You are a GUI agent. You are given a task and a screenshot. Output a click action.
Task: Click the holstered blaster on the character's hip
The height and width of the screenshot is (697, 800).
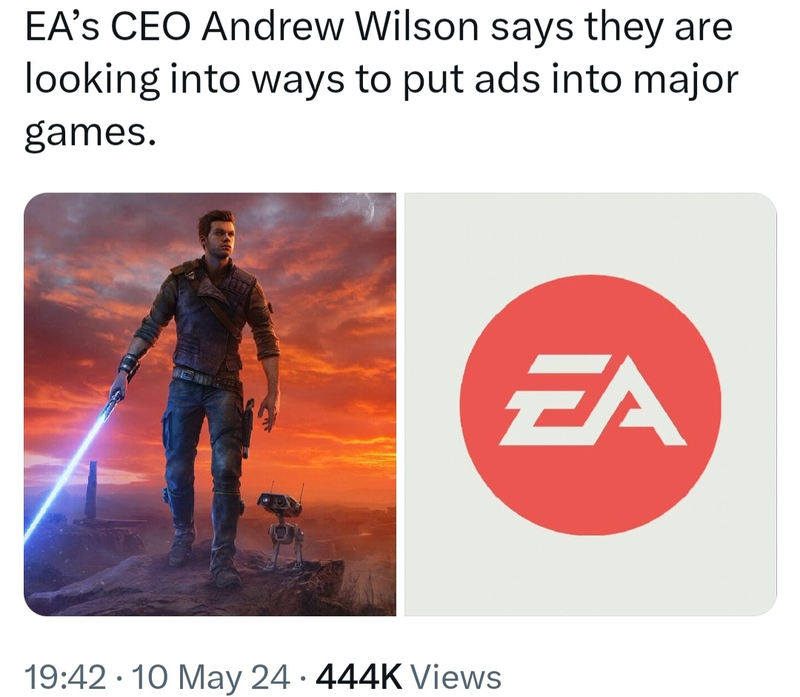click(x=247, y=429)
